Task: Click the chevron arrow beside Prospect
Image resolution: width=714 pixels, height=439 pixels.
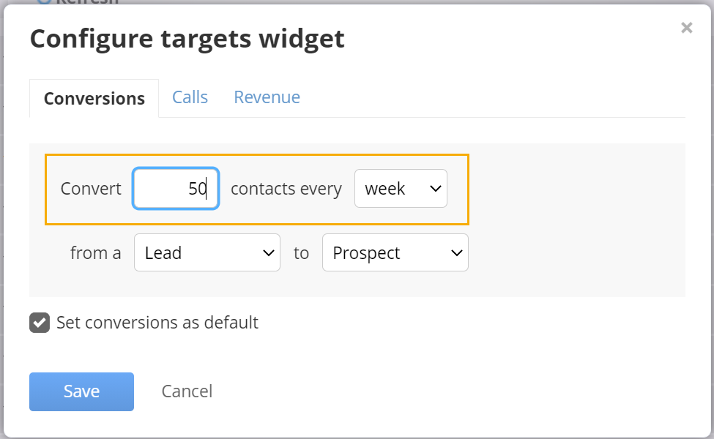Action: click(457, 253)
